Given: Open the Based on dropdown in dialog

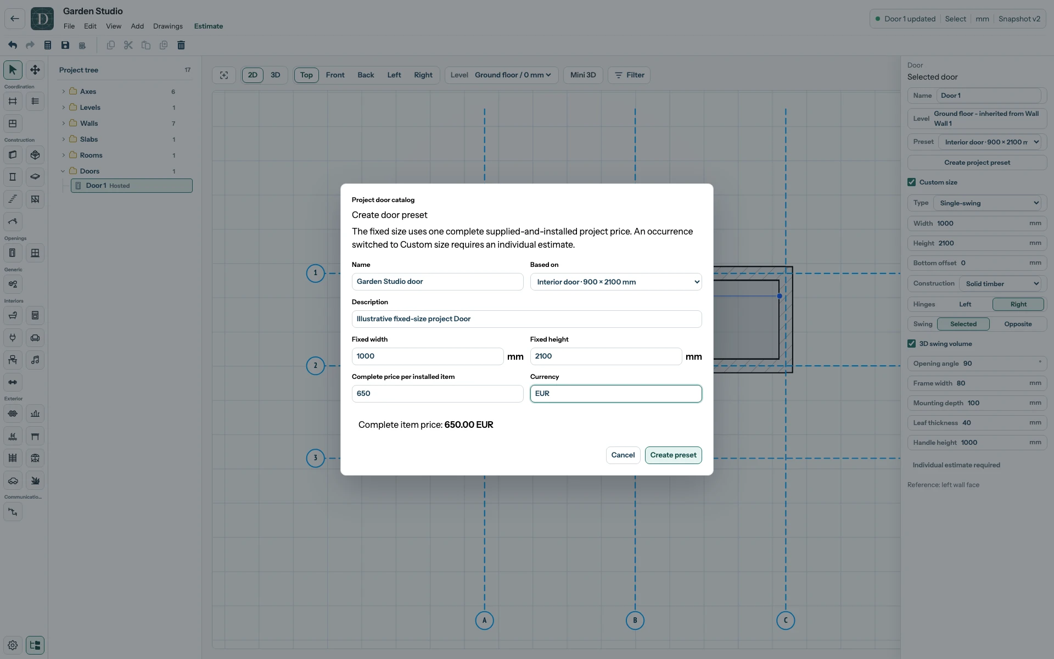Looking at the screenshot, I should (616, 282).
